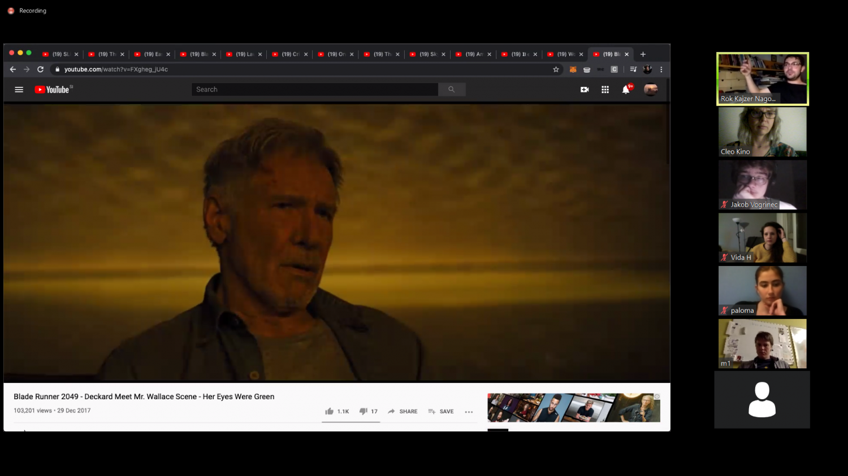The image size is (848, 476).
Task: Select m1 participant video
Action: pos(763,344)
